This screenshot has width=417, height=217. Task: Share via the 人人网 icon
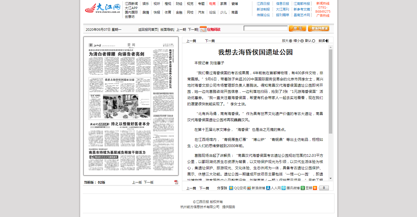coord(268,188)
